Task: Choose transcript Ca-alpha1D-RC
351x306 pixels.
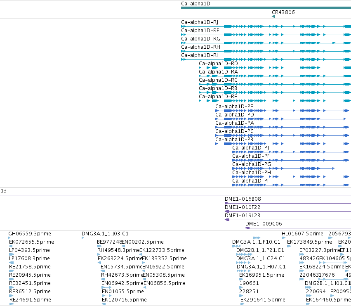Action: (x=218, y=80)
